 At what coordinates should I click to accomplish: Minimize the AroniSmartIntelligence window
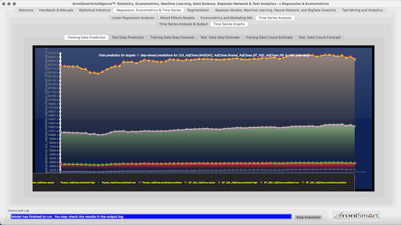(x=9, y=4)
